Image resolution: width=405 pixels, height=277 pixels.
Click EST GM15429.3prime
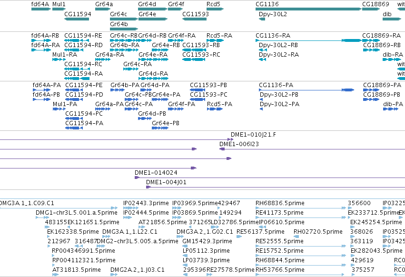(207, 241)
